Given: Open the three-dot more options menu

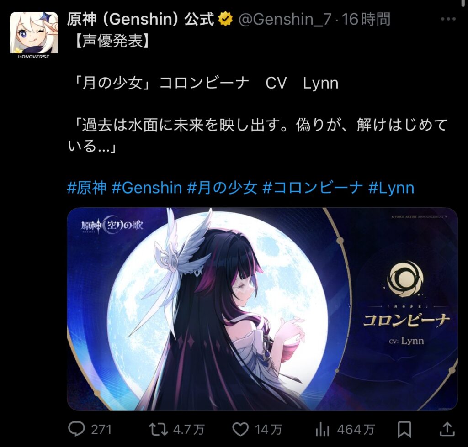Looking at the screenshot, I should click(448, 19).
